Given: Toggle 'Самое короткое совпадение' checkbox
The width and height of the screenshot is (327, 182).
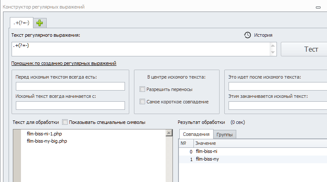Looking at the screenshot, I should [143, 102].
